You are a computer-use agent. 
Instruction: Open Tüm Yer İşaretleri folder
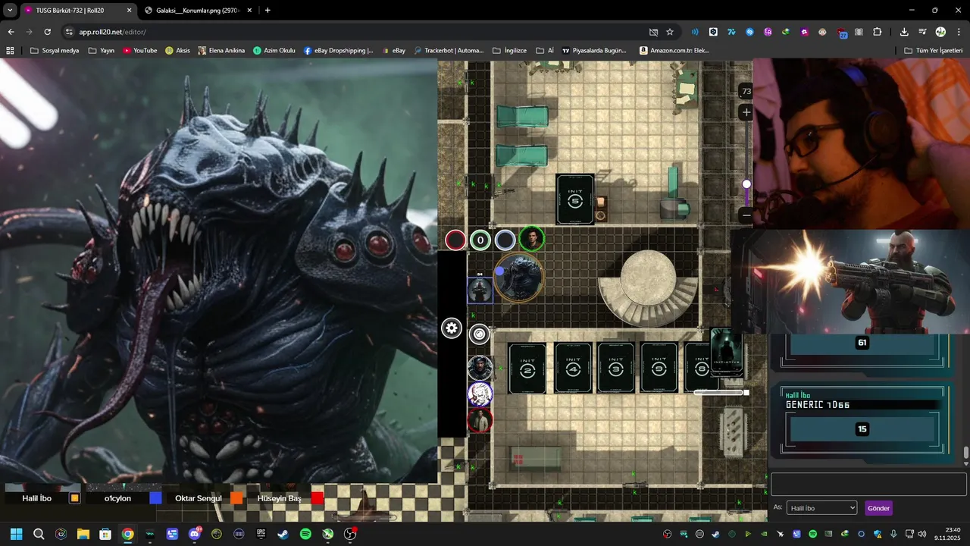point(933,51)
